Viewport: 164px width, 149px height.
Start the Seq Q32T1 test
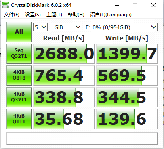click(x=19, y=54)
